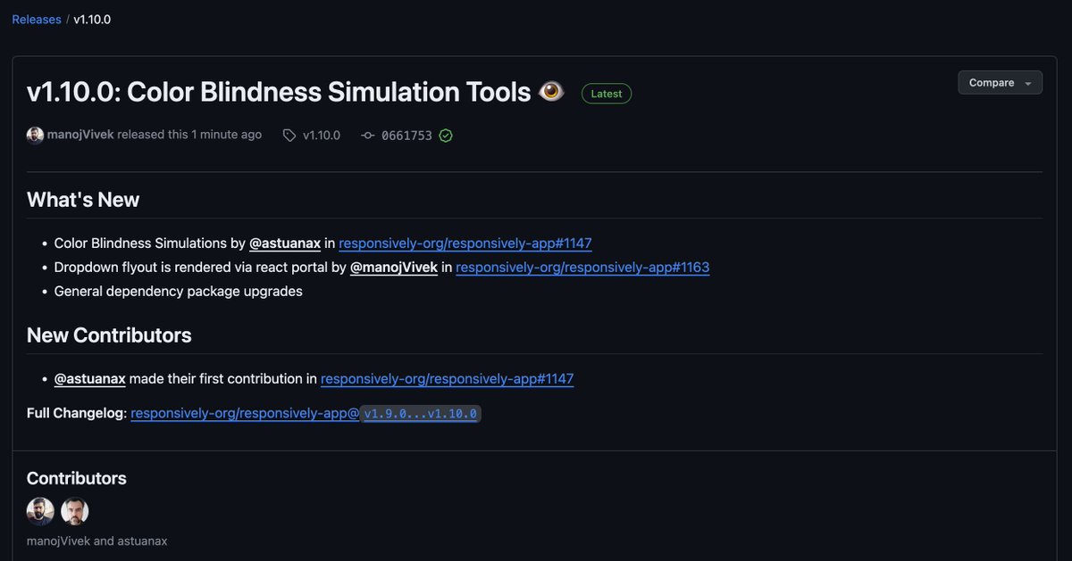Open pull request responsively-app#1163
Image resolution: width=1072 pixels, height=561 pixels.
pyautogui.click(x=582, y=267)
